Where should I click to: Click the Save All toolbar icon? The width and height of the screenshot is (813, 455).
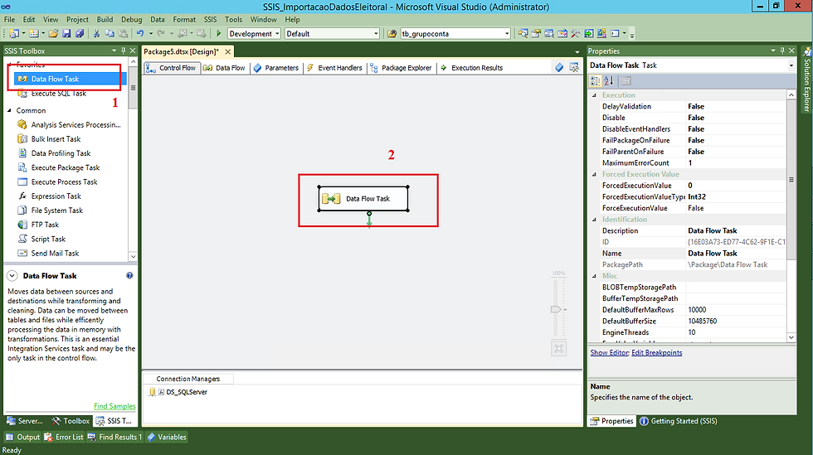80,34
